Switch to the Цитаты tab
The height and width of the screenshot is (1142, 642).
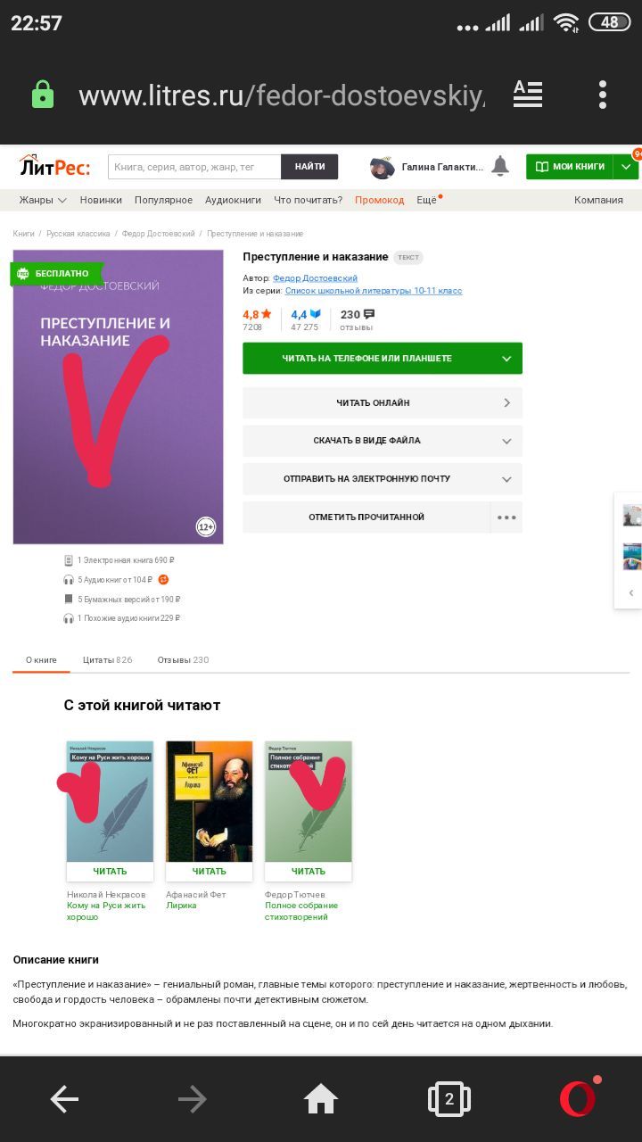[107, 660]
